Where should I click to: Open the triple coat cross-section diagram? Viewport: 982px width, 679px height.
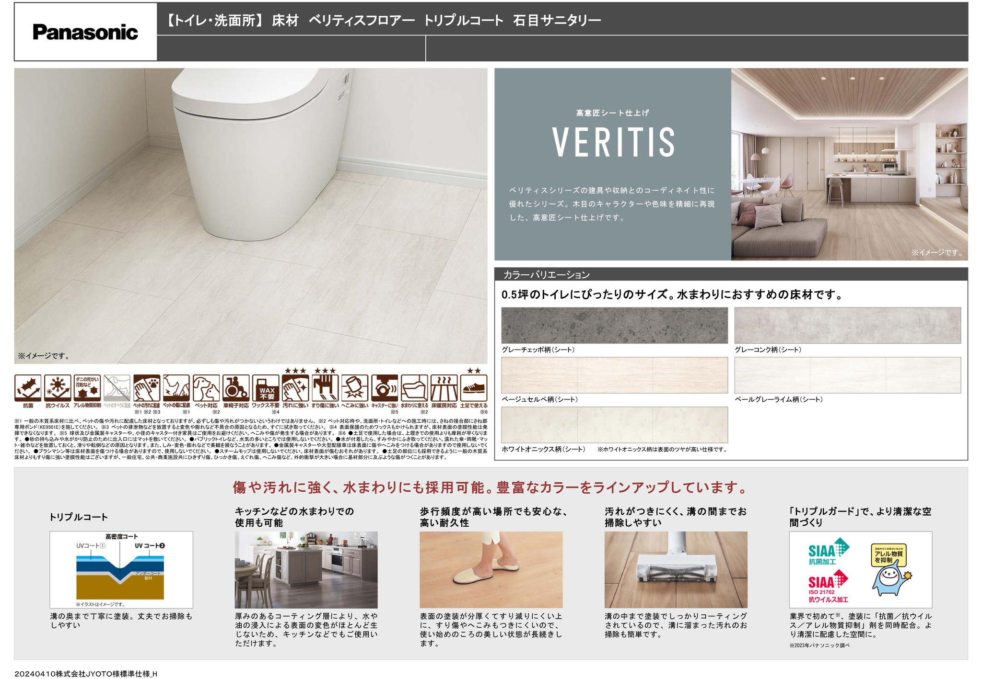(121, 569)
